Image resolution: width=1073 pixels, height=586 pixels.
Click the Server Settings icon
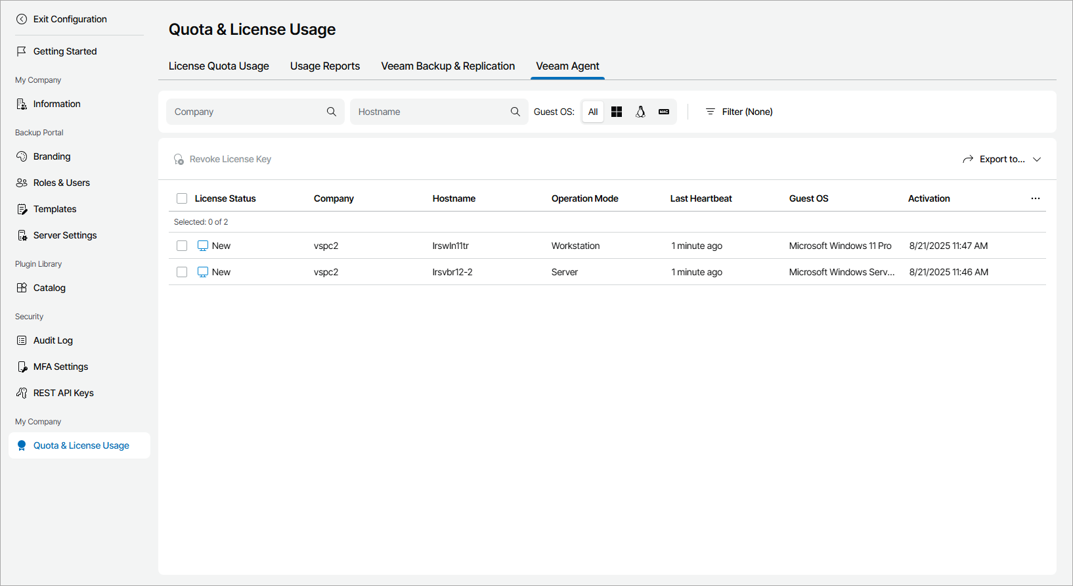(22, 235)
